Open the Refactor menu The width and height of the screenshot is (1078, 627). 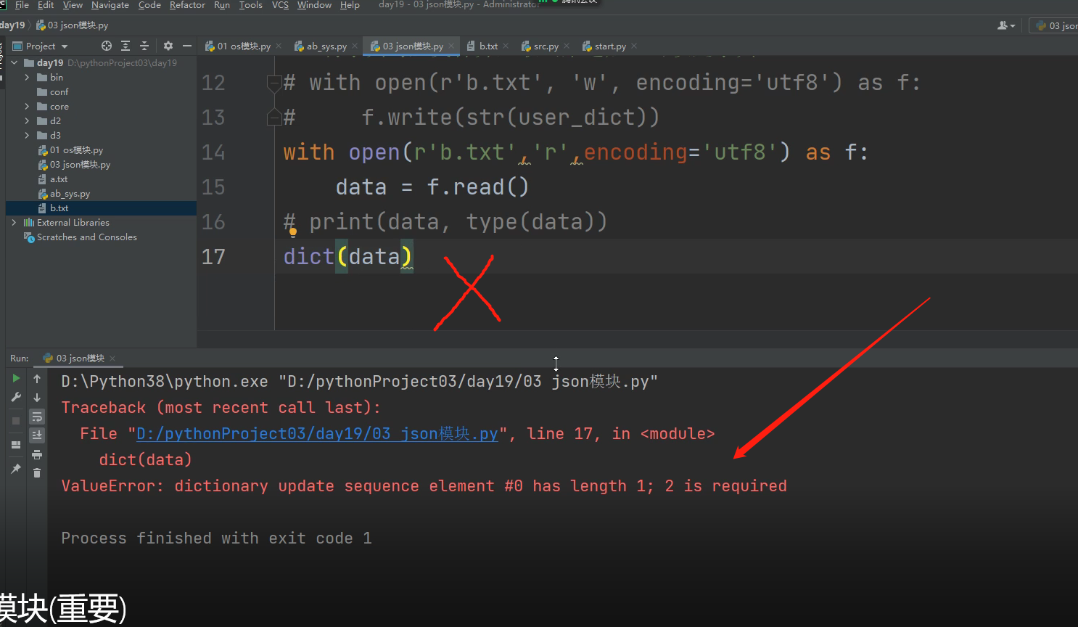pos(187,5)
